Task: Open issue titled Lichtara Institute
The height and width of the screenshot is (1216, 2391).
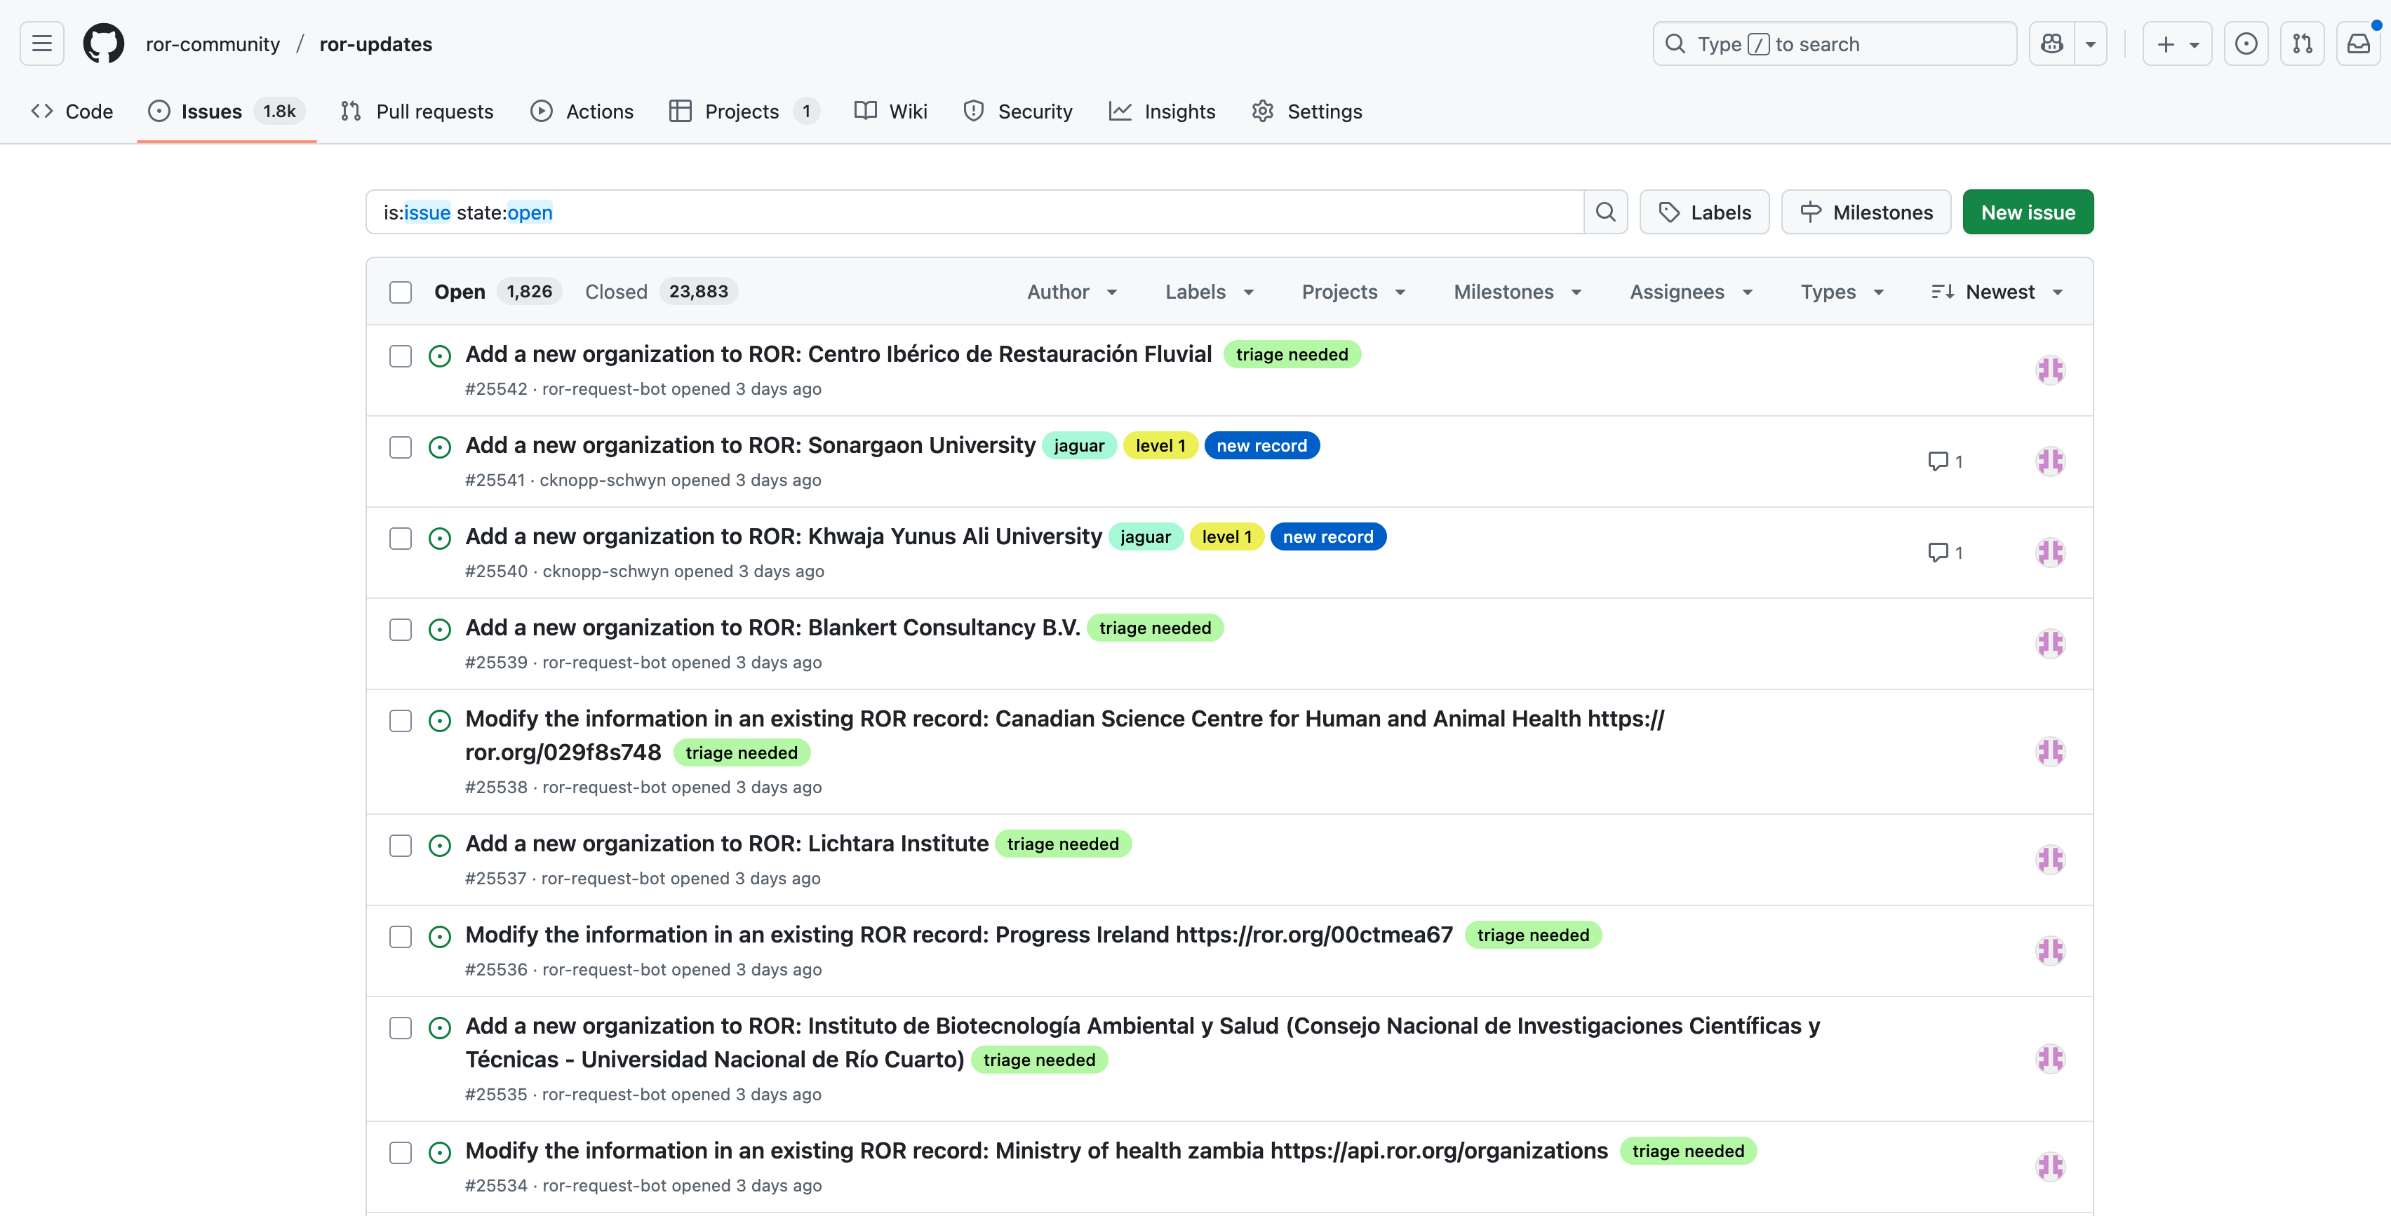Action: (x=727, y=843)
